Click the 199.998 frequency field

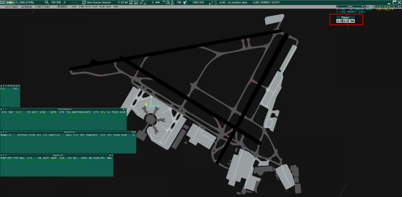(56, 3)
